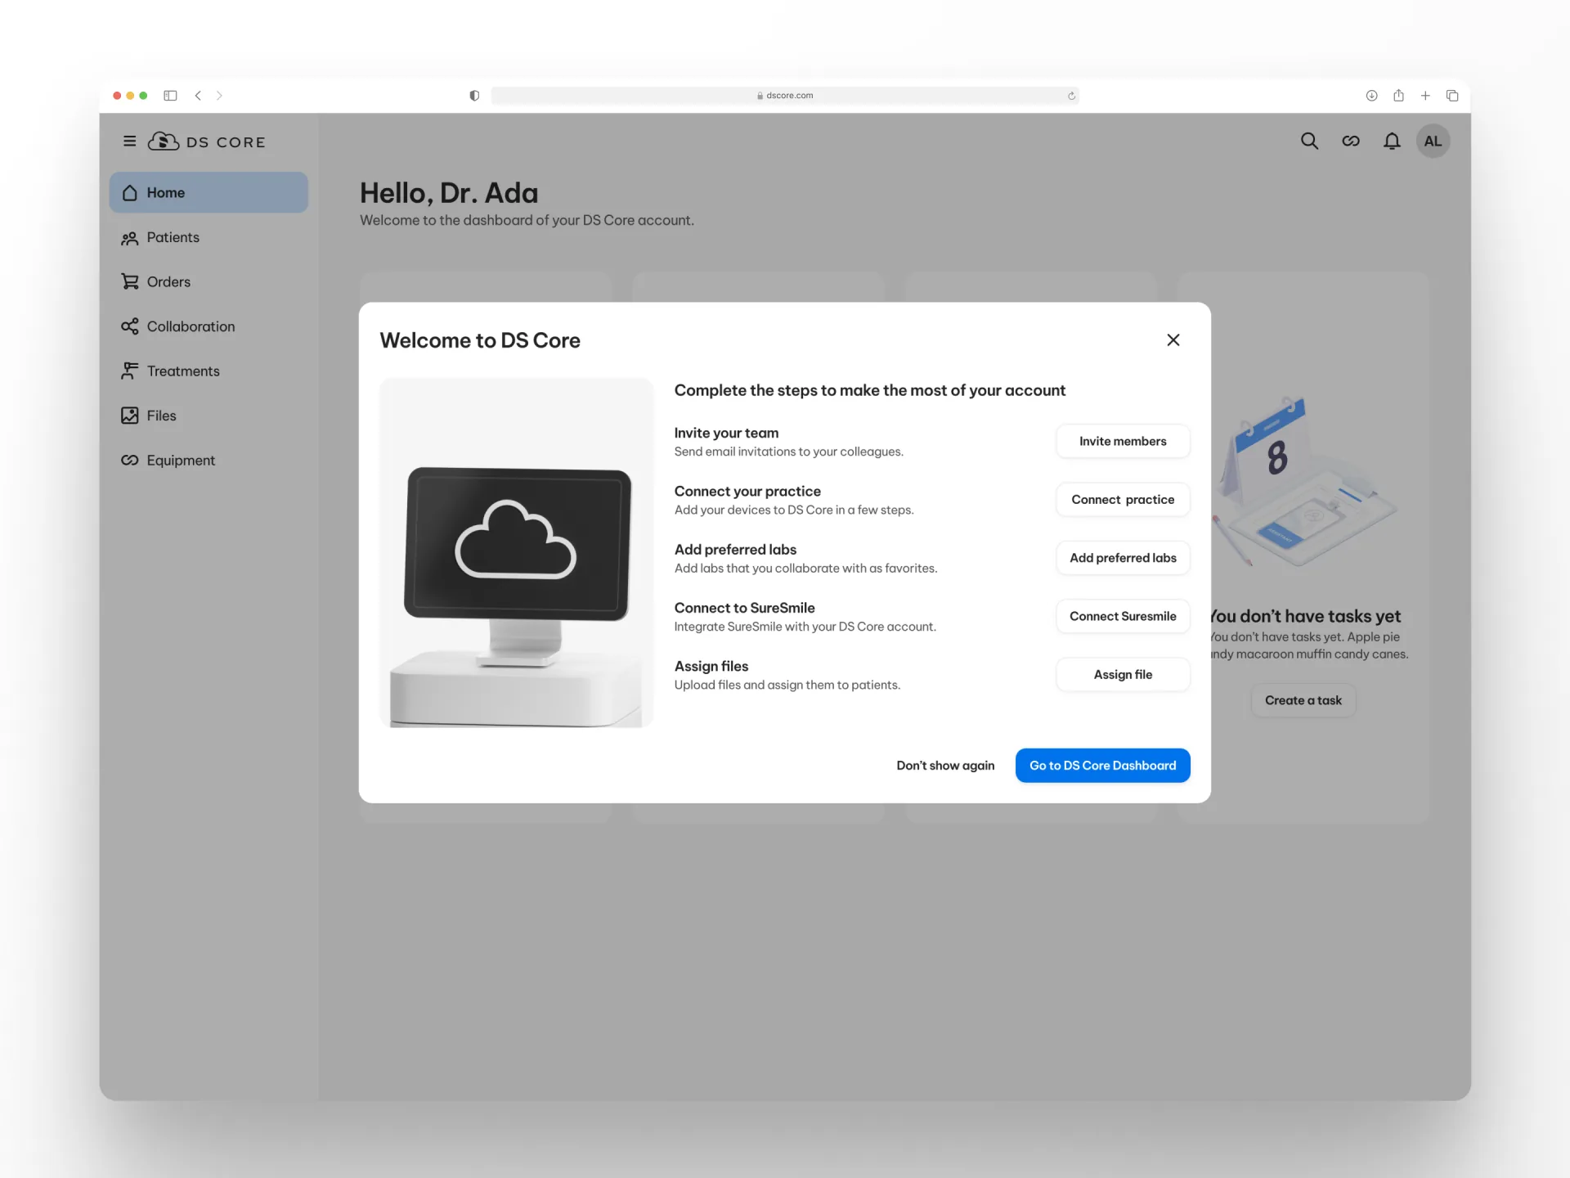Open the Patients section
Screen dimensions: 1570x1178
click(173, 237)
